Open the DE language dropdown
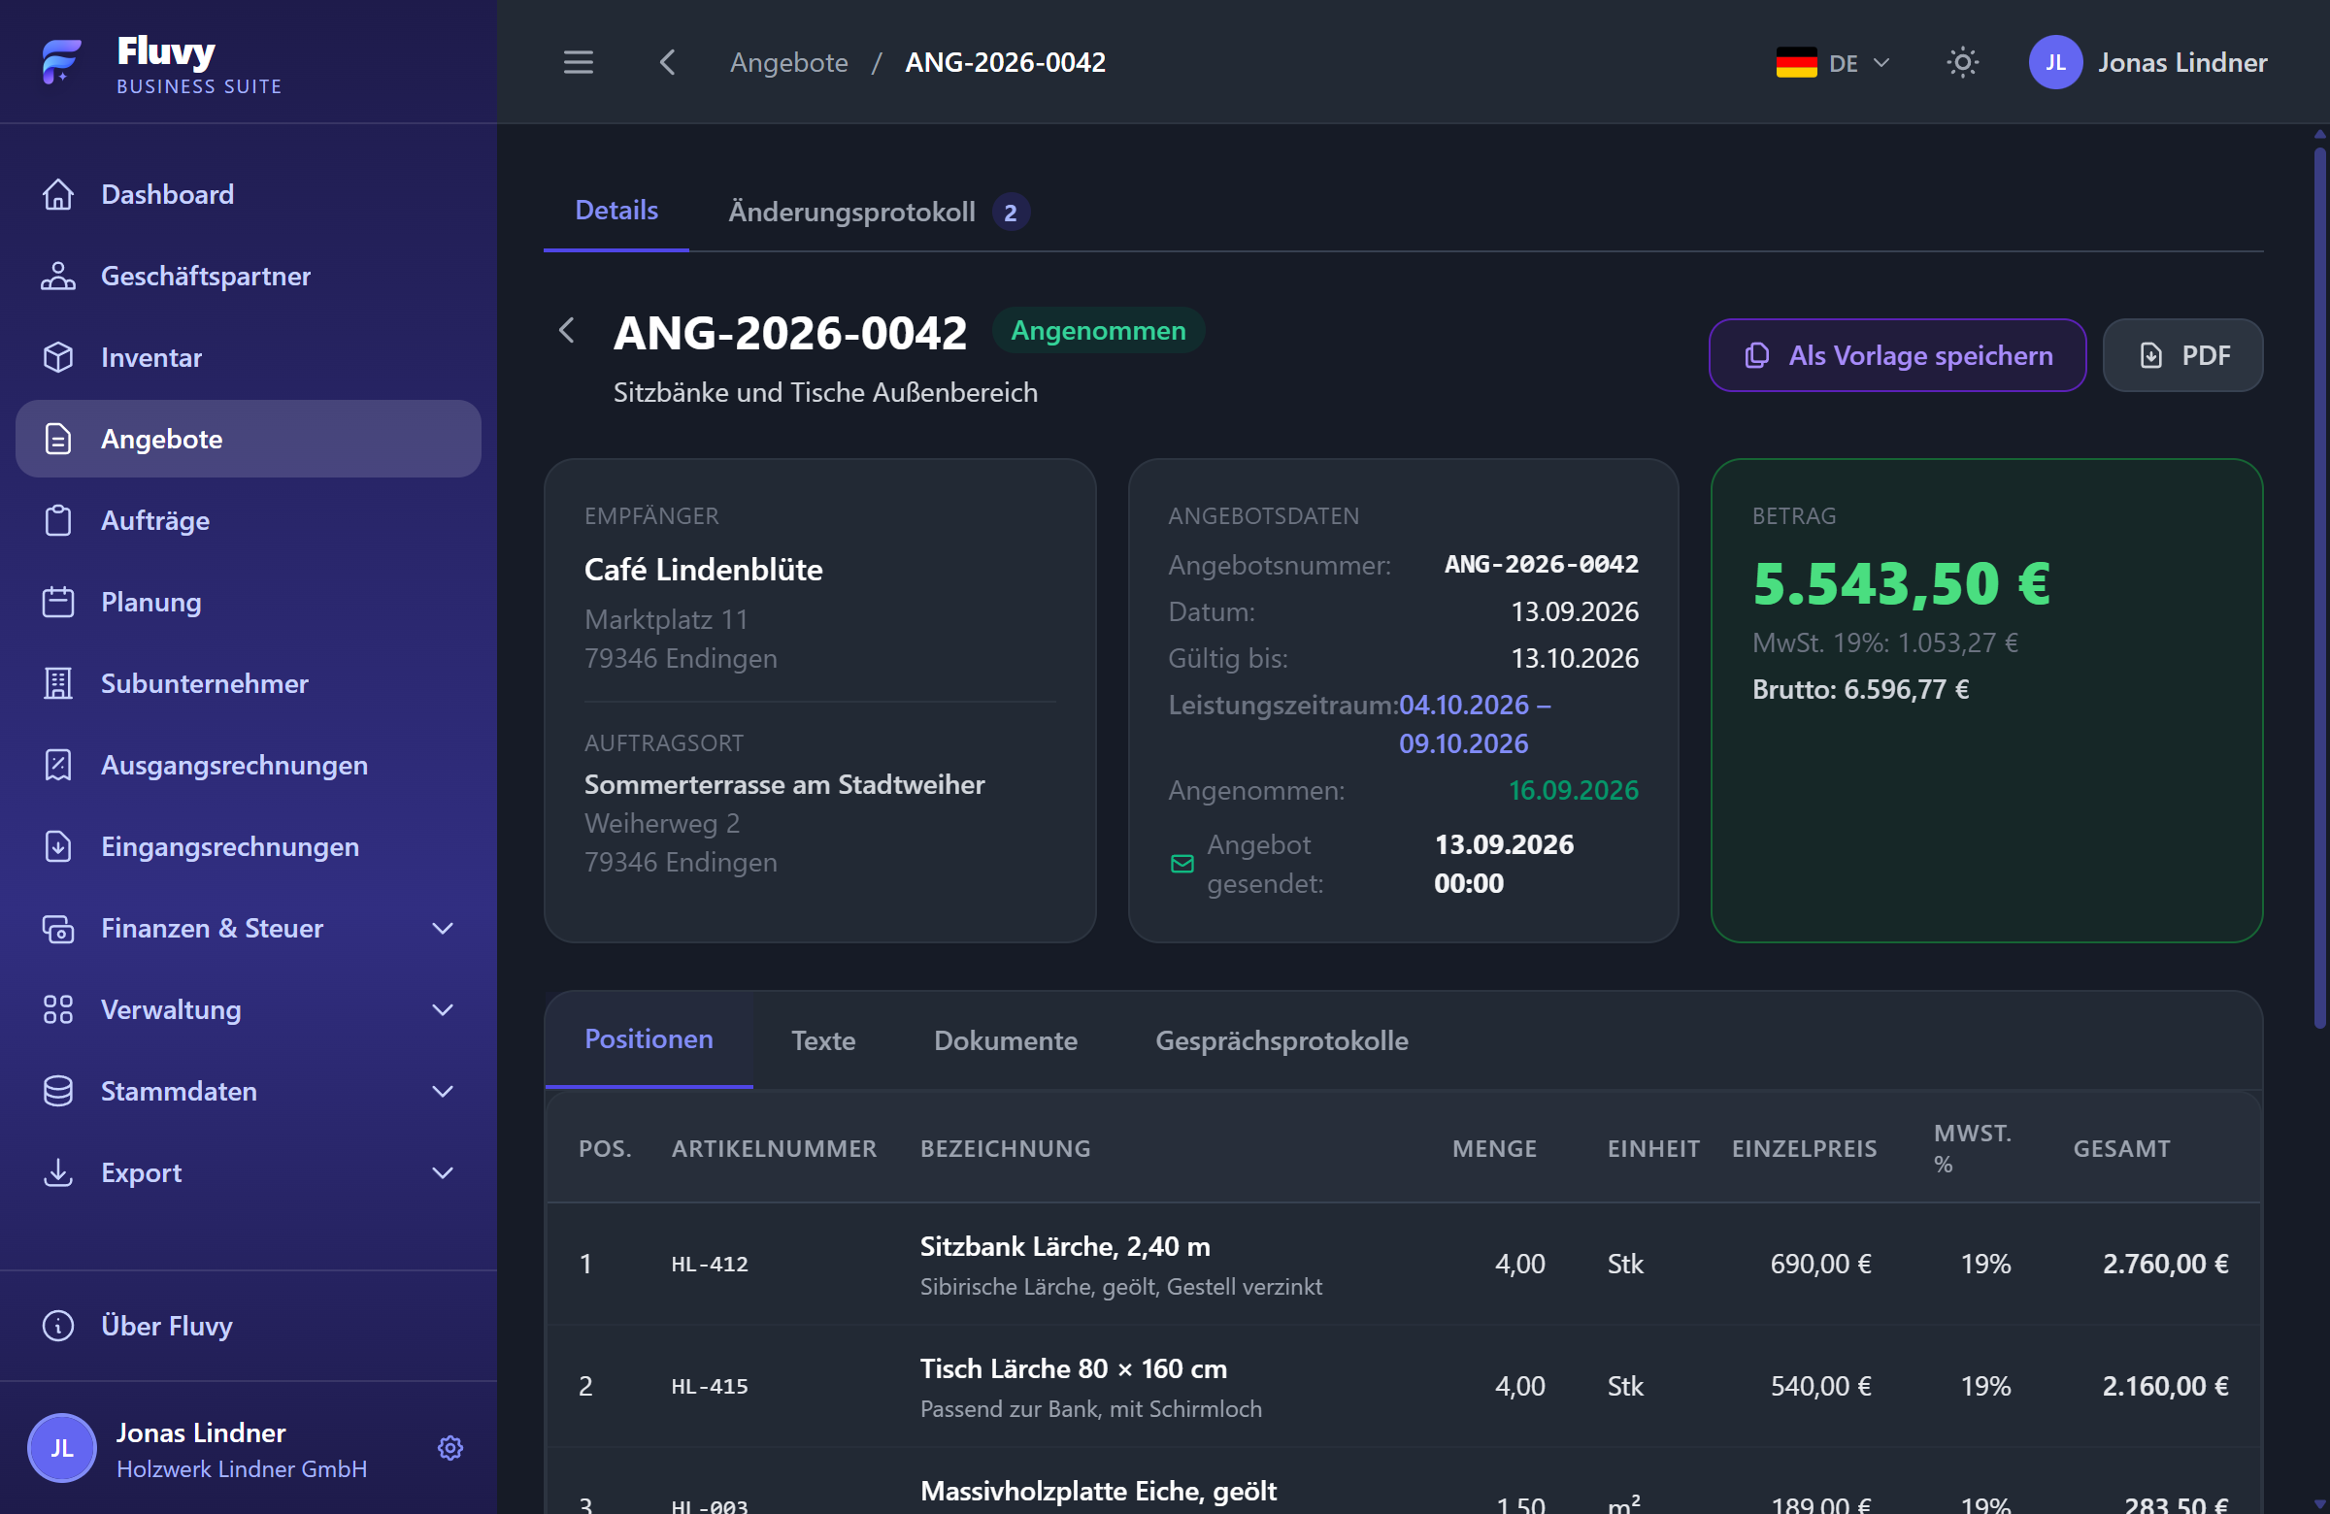Image resolution: width=2330 pixels, height=1514 pixels. (1832, 63)
